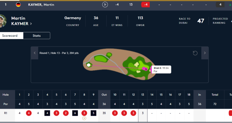The height and width of the screenshot is (123, 232).
Task: Switch to the Stats tab
Action: 37,36
